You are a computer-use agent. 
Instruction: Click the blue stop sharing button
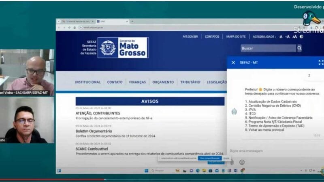coord(210,158)
